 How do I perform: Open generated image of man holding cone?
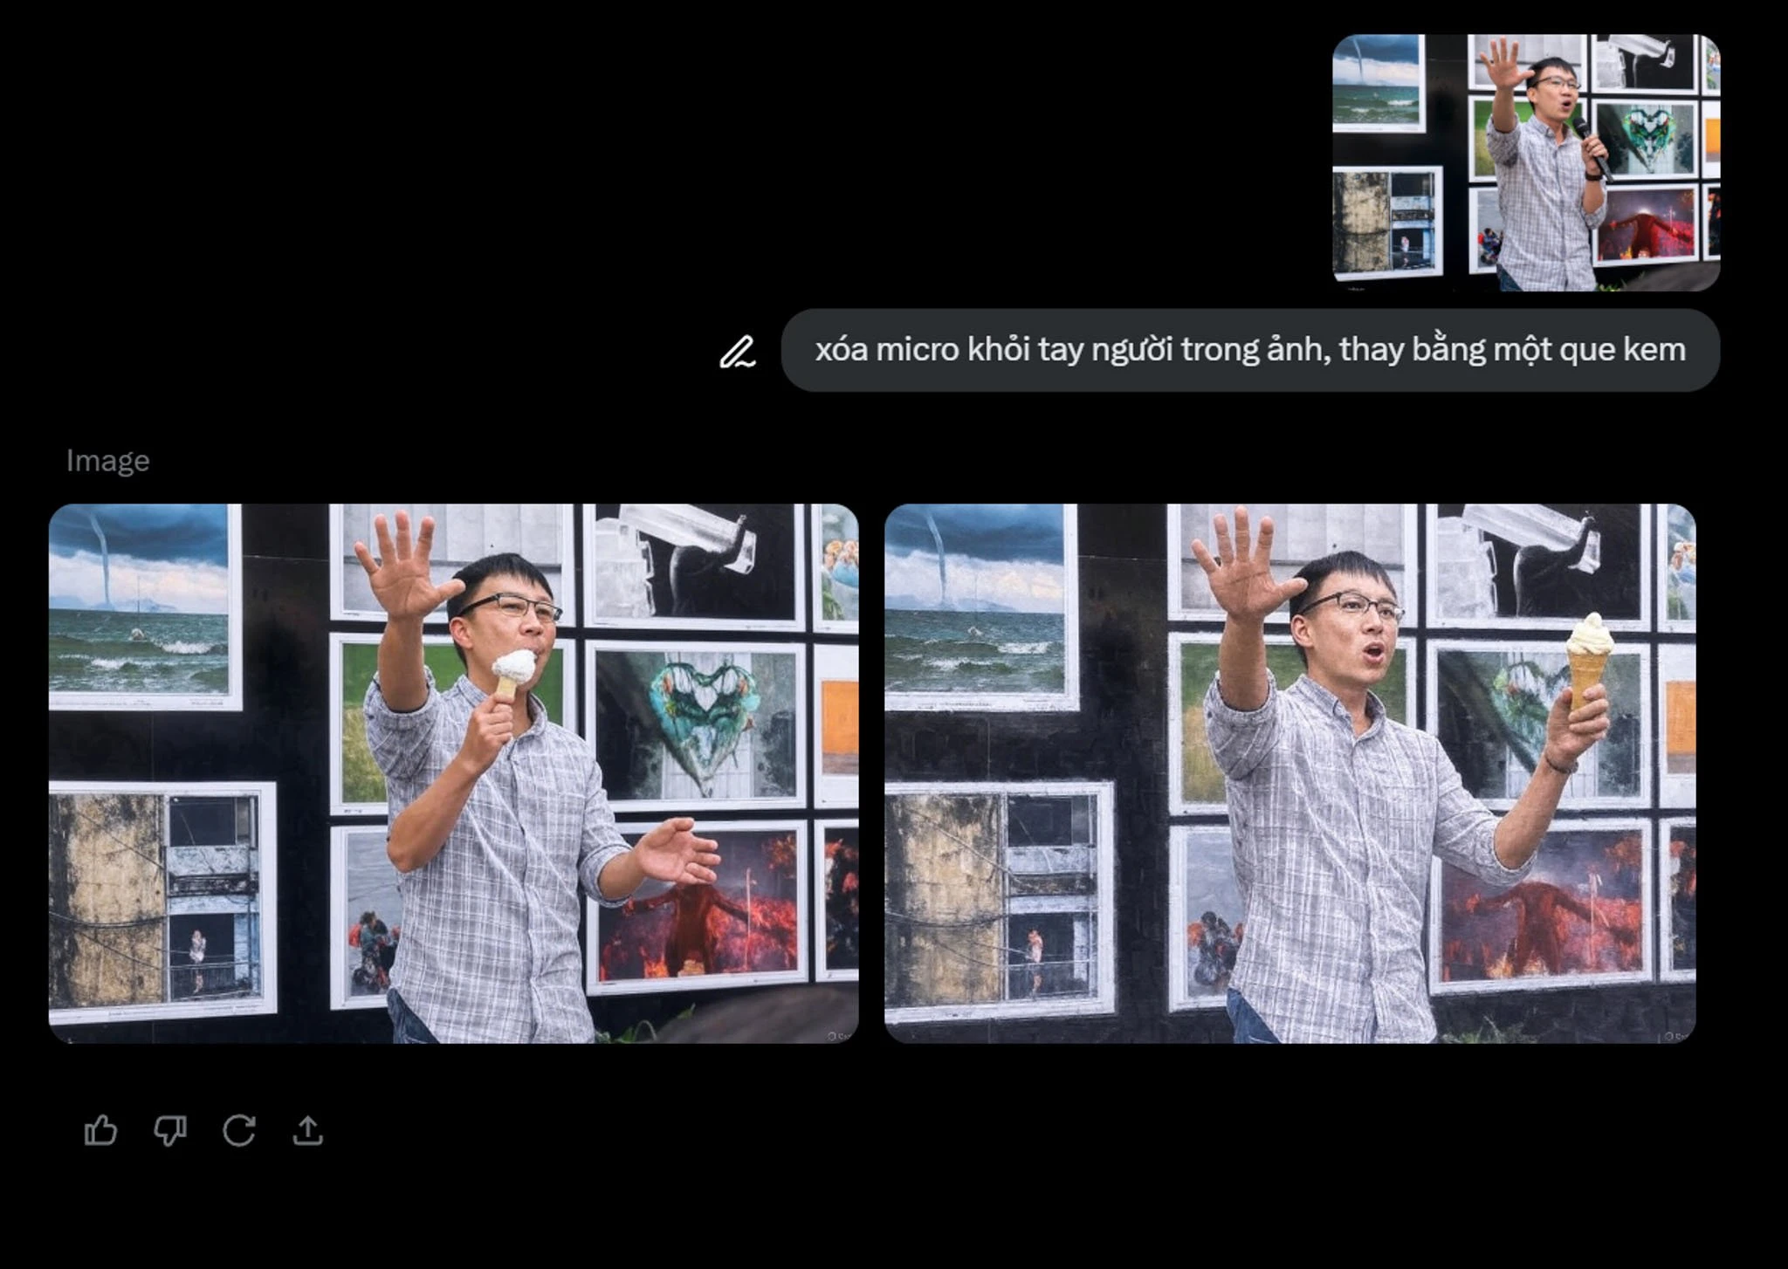coord(1289,773)
